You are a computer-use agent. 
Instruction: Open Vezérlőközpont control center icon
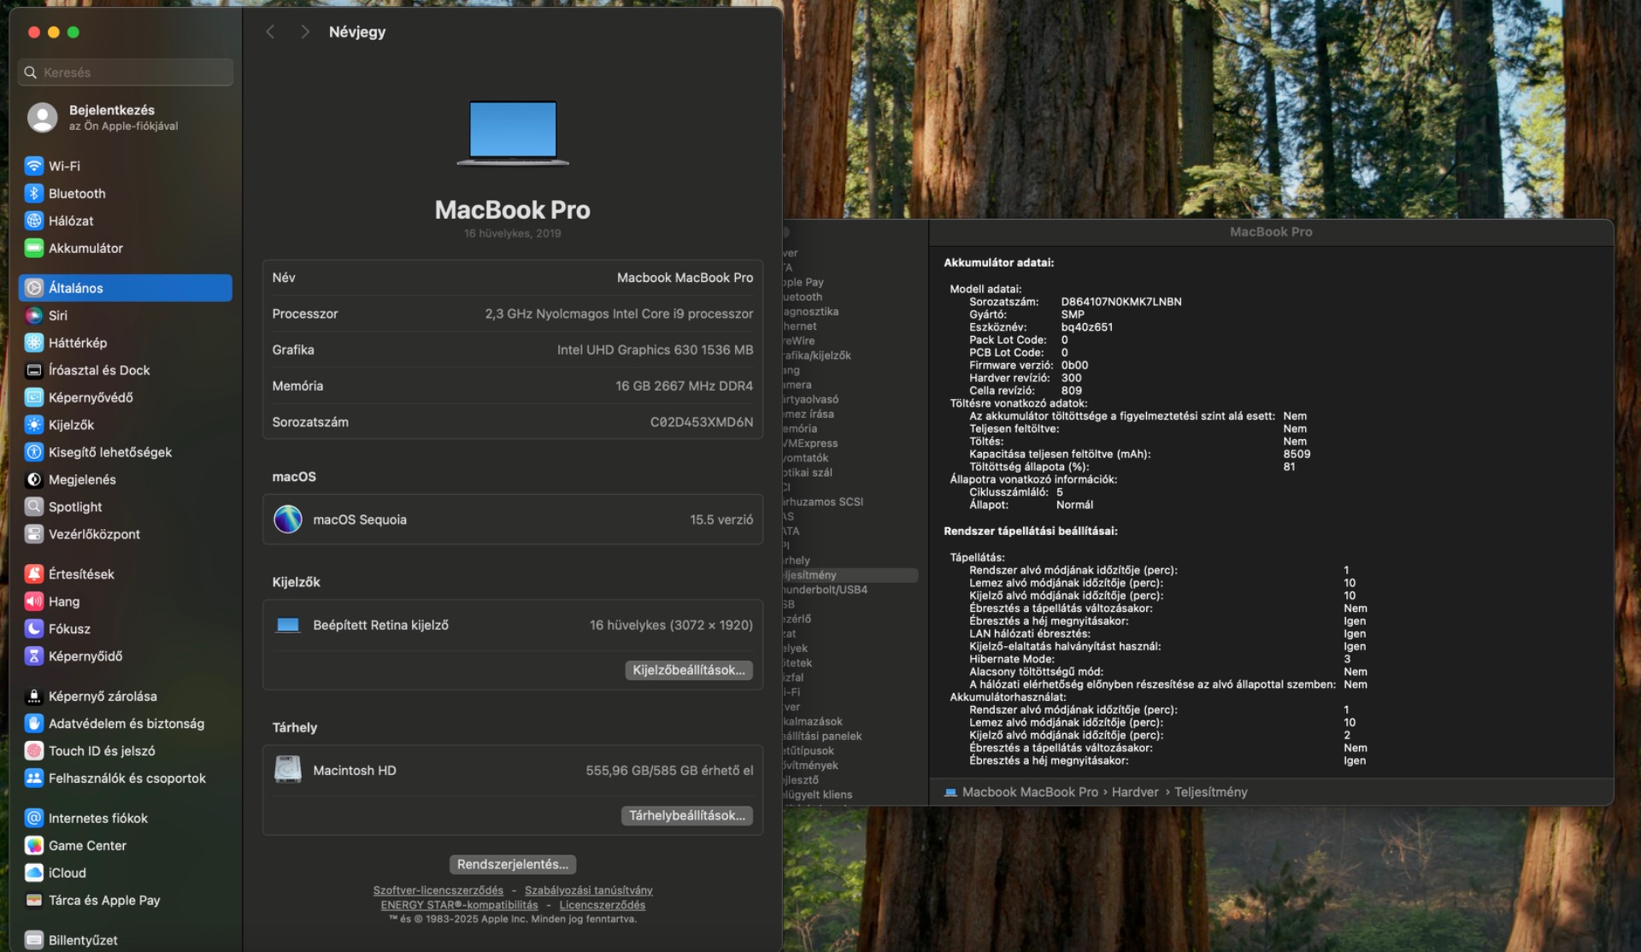34,534
